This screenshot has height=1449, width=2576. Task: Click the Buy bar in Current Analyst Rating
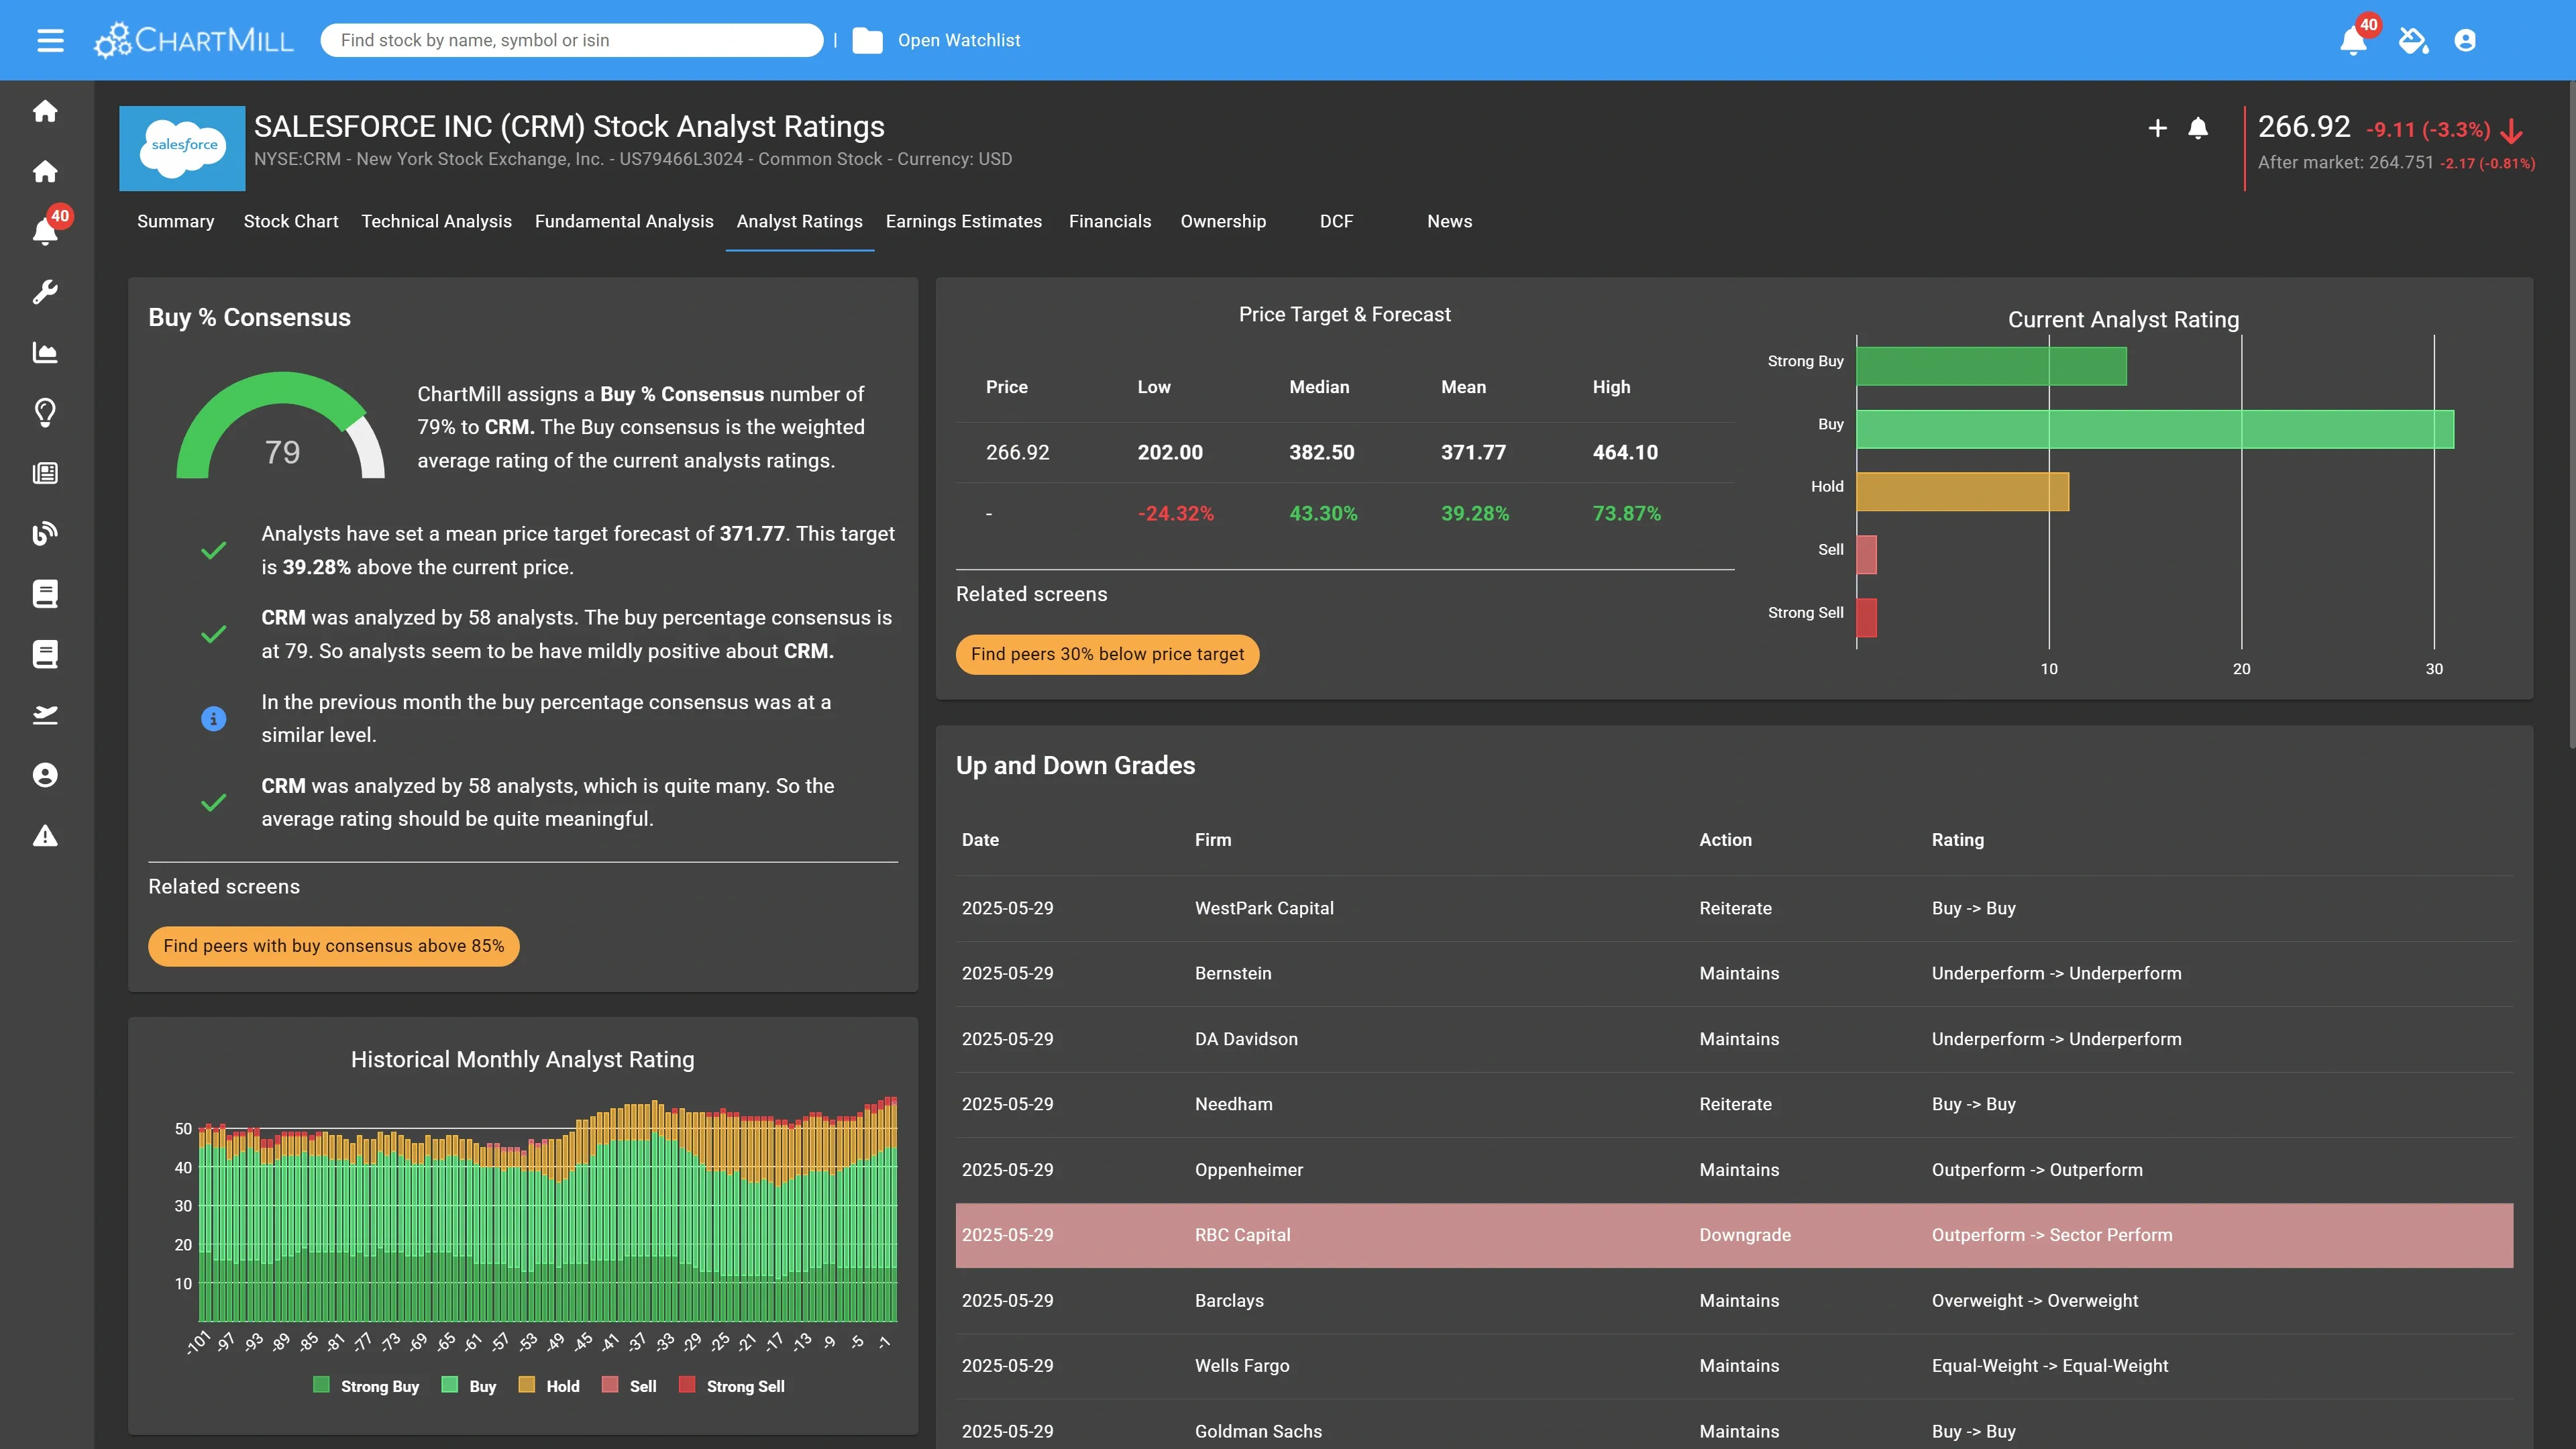click(x=2155, y=429)
